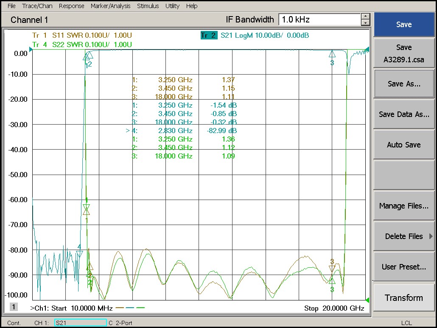This screenshot has width=437, height=328.
Task: Click the green marker 3 near -93 dB
Action: coord(332,281)
